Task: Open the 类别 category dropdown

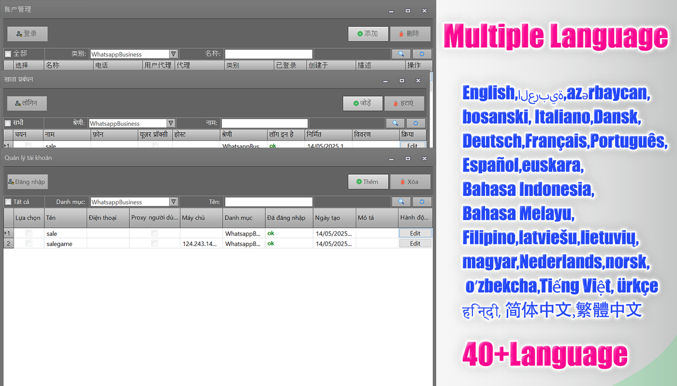Action: [173, 54]
